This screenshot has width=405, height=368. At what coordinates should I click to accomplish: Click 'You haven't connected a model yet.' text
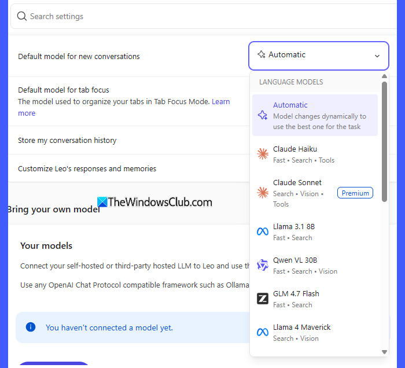[x=109, y=327]
